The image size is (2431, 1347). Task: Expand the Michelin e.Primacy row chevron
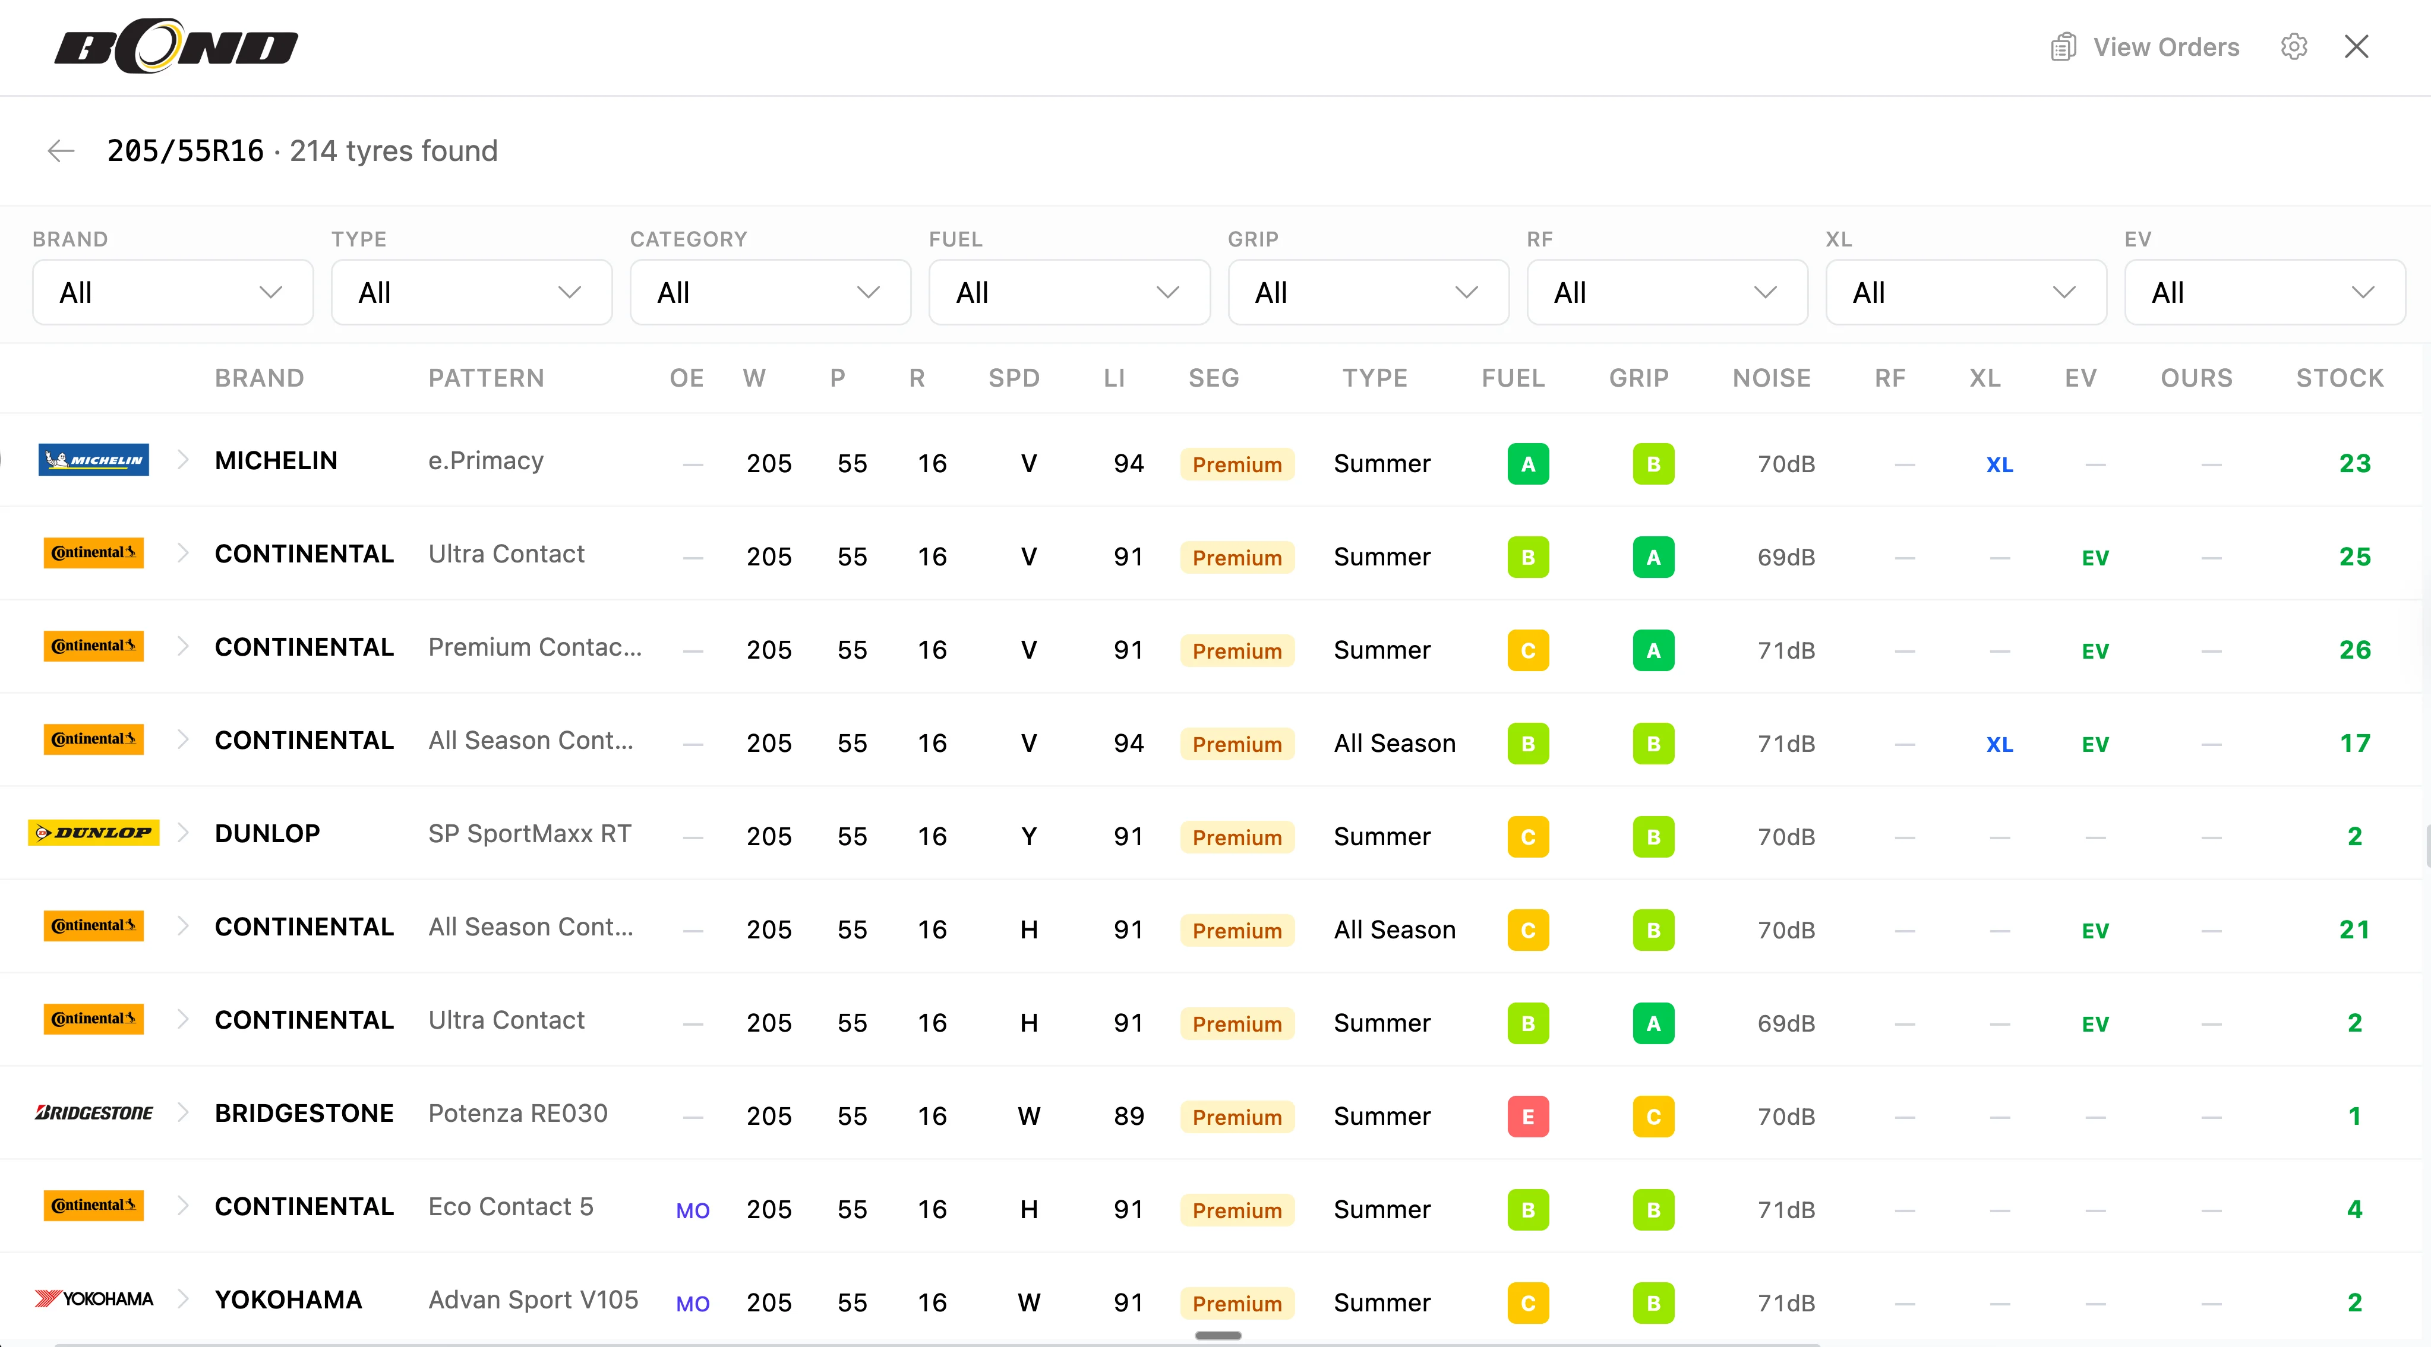pos(182,460)
